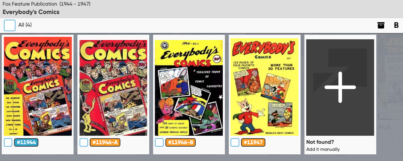Click the blue #11944 issue tag
The height and width of the screenshot is (161, 403).
[x=26, y=142]
